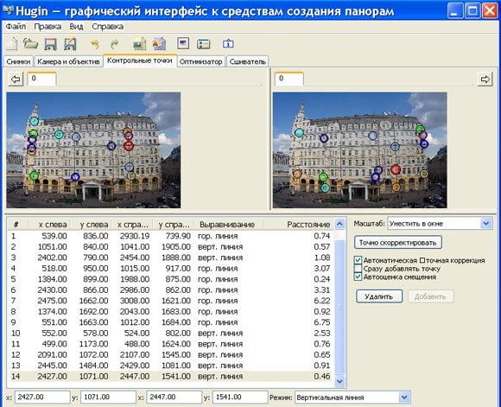The width and height of the screenshot is (501, 407).
Task: Click the new project toolbar icon
Action: click(x=11, y=44)
